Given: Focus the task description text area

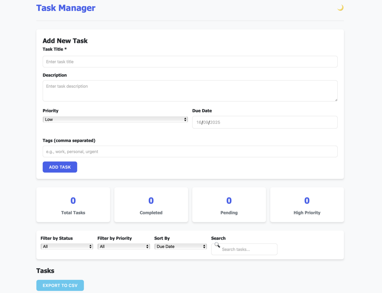Looking at the screenshot, I should coord(190,91).
